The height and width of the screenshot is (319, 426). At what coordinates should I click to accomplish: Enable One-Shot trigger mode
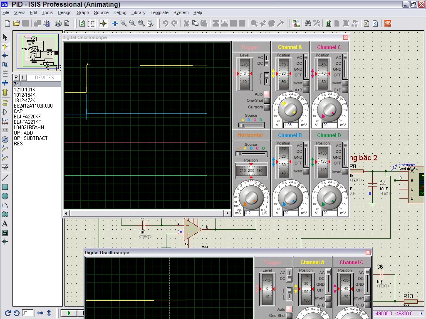[267, 101]
